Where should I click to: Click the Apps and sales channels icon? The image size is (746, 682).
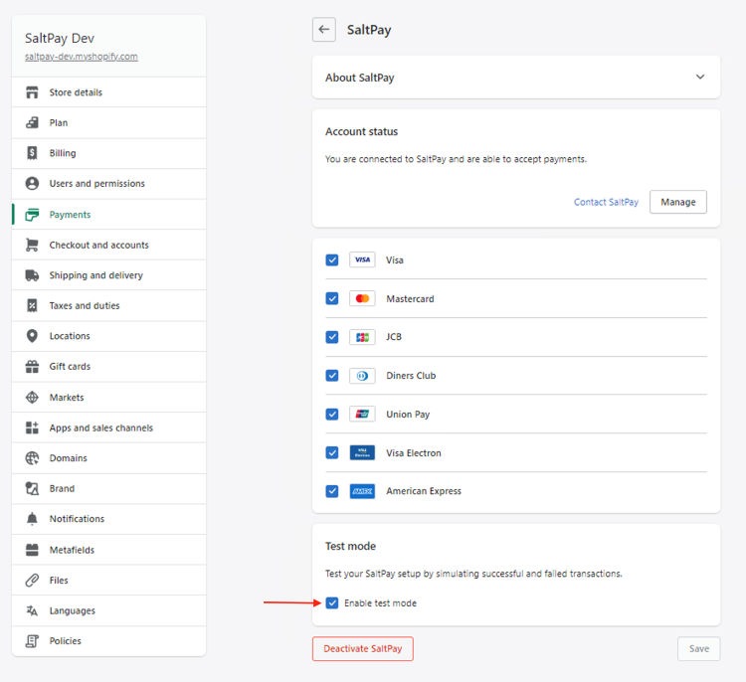[x=32, y=427]
